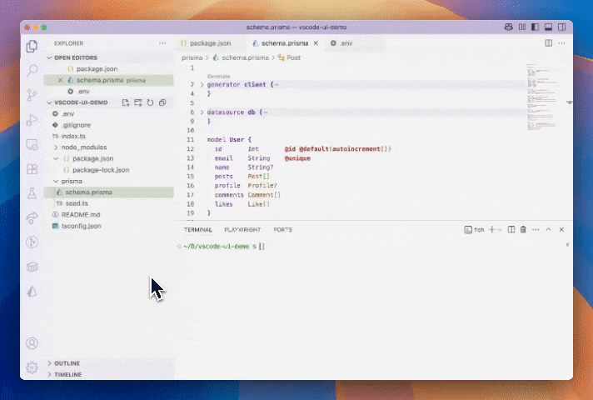Refresh the explorer file tree
Image resolution: width=593 pixels, height=400 pixels.
150,102
